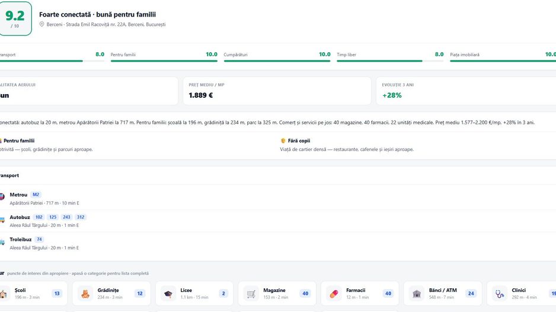Select bus line 102 badge
556x312 pixels.
tap(39, 217)
